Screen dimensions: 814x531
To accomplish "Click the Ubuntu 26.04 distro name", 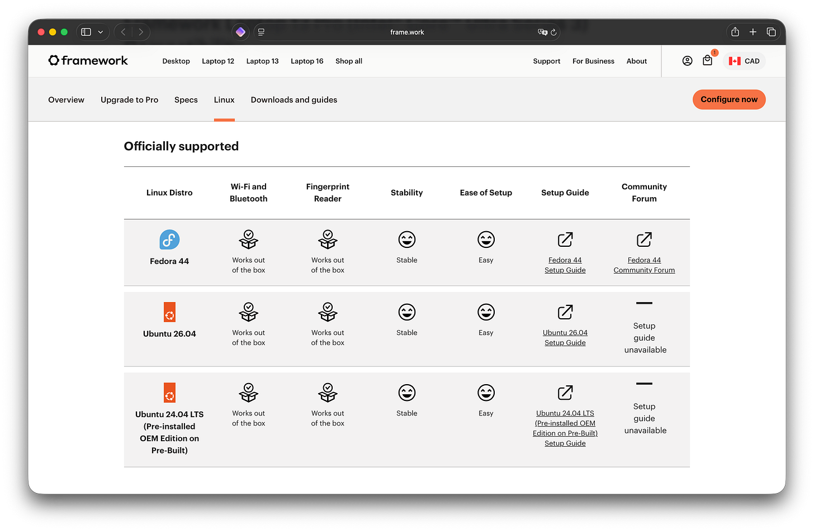I will pyautogui.click(x=169, y=333).
